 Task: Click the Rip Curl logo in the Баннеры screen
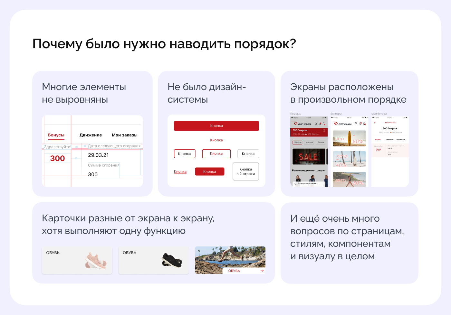point(342,124)
